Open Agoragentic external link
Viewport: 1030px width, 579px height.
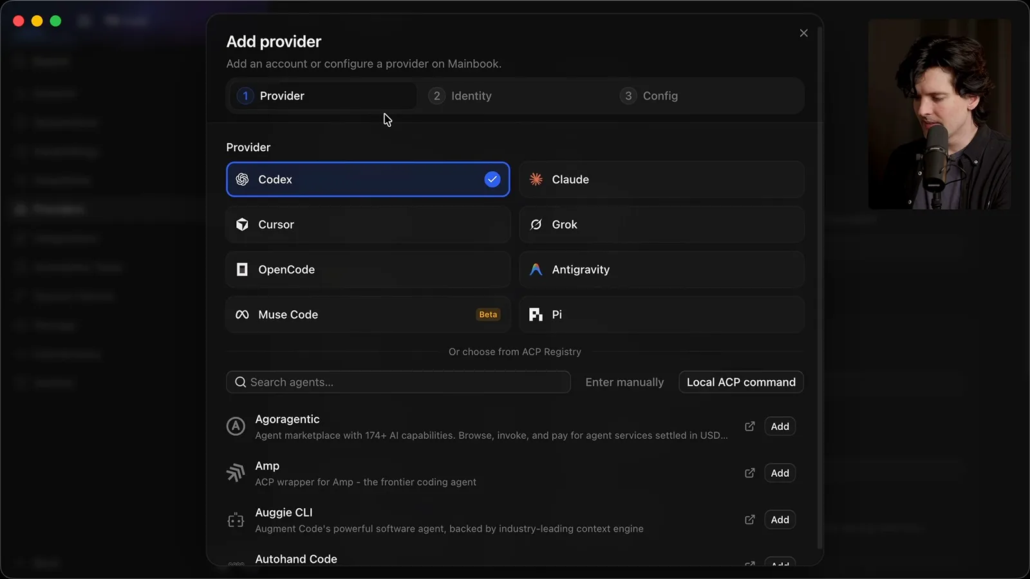749,427
